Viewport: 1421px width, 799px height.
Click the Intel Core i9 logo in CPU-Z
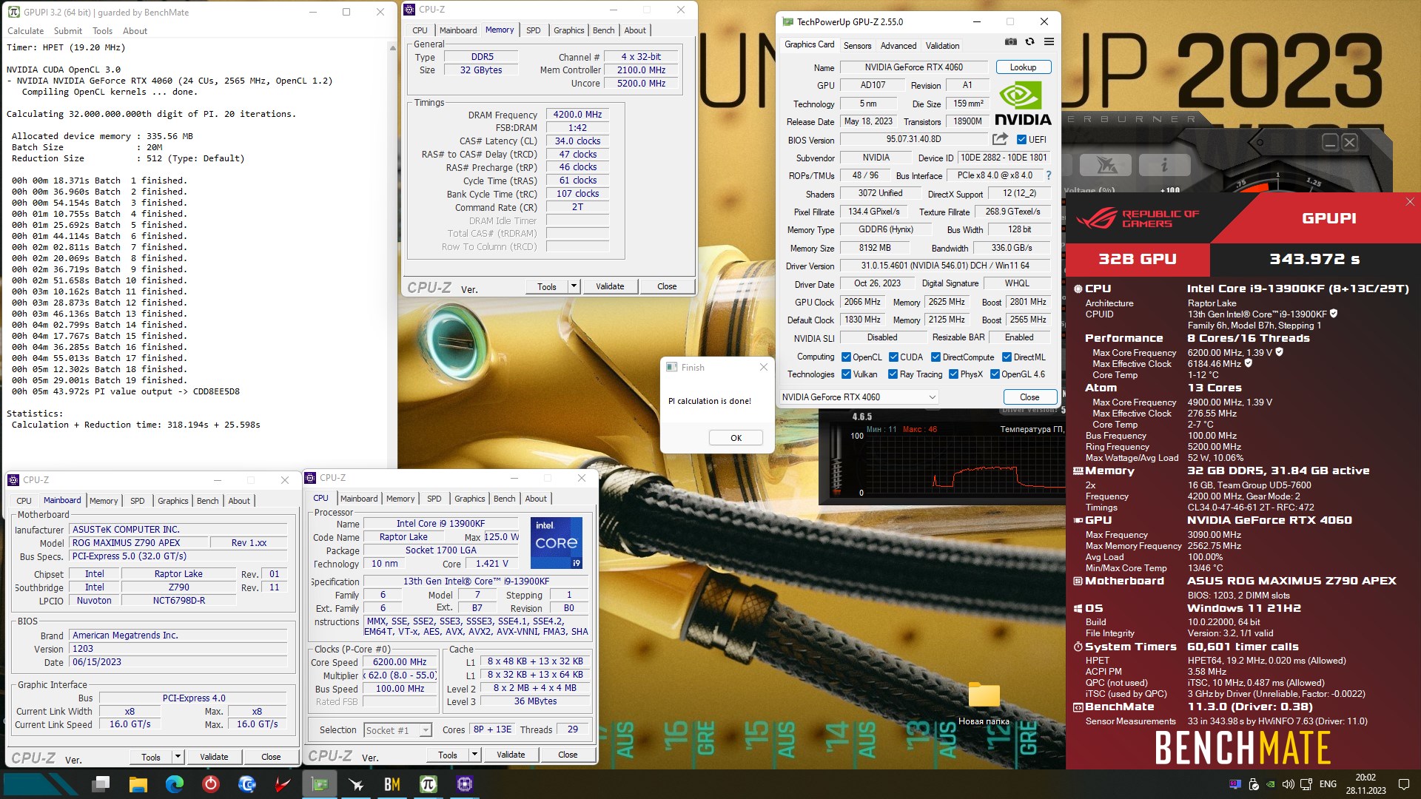(x=557, y=543)
